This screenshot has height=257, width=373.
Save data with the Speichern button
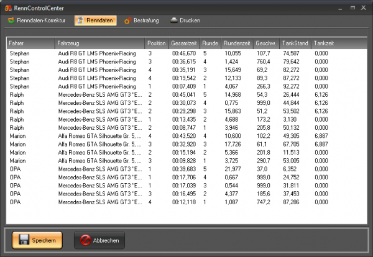[37, 240]
